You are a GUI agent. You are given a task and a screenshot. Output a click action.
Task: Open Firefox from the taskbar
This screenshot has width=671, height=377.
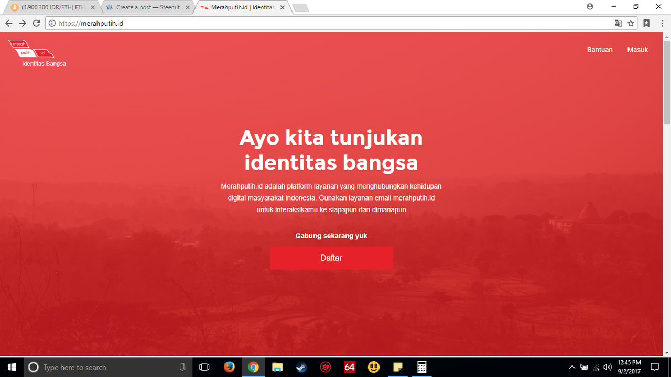coord(229,367)
